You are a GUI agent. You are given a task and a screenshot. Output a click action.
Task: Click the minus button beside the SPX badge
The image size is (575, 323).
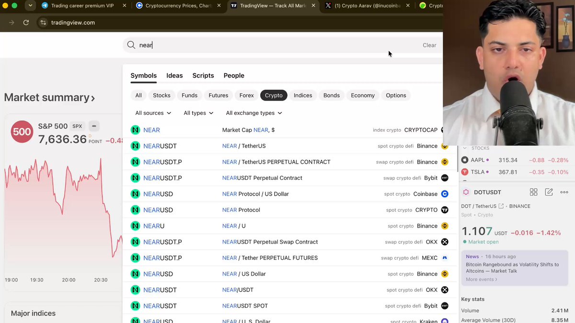point(94,126)
